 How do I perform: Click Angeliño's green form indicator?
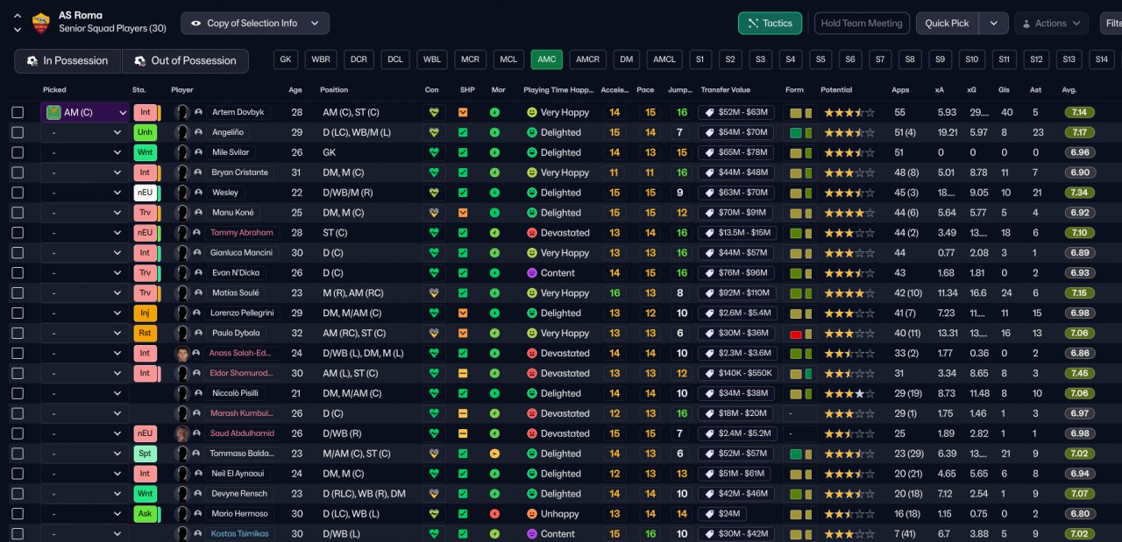click(796, 132)
